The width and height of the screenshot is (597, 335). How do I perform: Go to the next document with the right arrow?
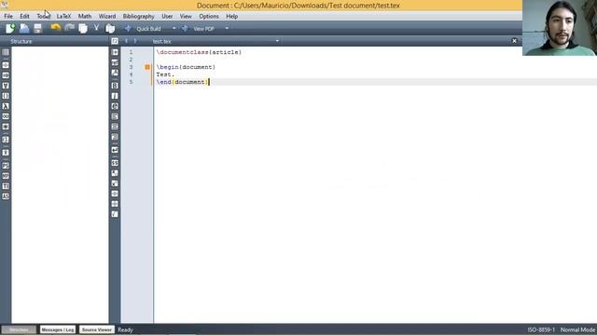[135, 41]
